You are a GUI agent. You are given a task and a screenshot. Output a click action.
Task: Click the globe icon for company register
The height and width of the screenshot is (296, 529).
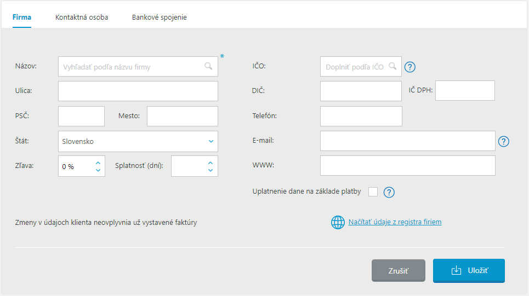tap(338, 222)
